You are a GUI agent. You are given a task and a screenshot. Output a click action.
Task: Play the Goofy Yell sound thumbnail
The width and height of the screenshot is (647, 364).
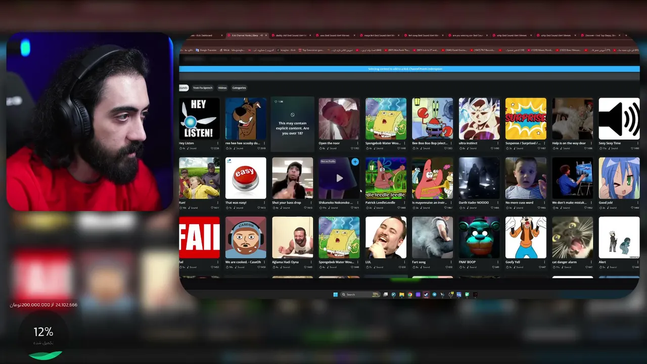click(526, 238)
